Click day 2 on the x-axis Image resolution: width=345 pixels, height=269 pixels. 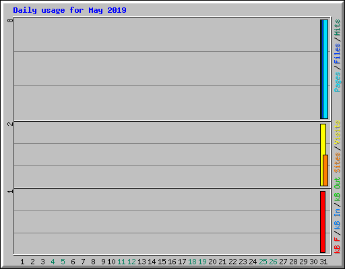click(32, 262)
